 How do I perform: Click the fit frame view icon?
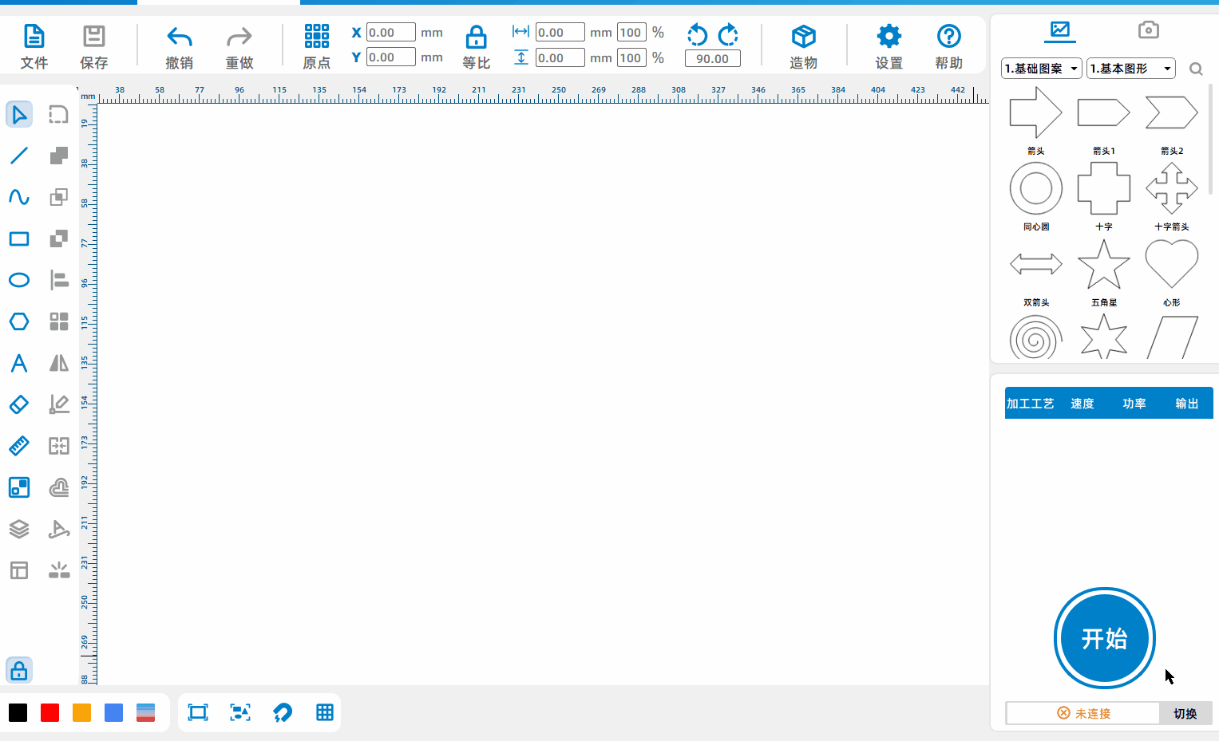pos(198,712)
